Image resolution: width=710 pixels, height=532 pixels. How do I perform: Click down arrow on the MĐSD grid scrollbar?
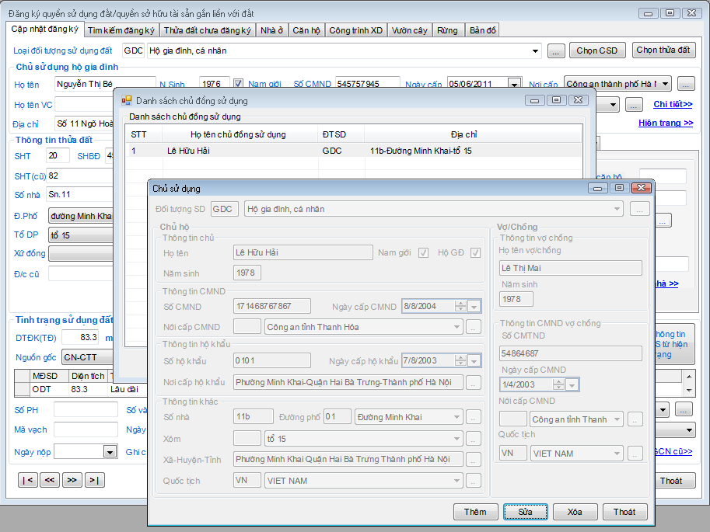pyautogui.click(x=687, y=389)
